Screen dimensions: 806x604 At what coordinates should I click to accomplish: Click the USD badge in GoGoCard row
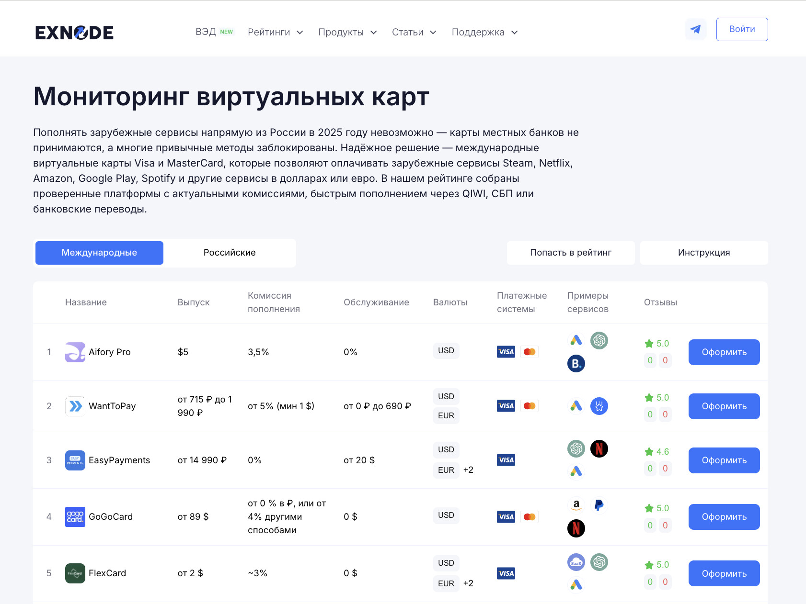446,515
